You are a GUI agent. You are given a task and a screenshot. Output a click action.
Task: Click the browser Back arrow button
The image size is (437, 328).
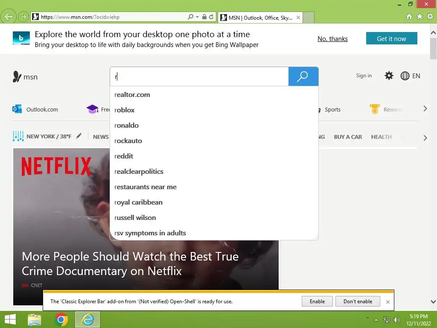(x=9, y=17)
